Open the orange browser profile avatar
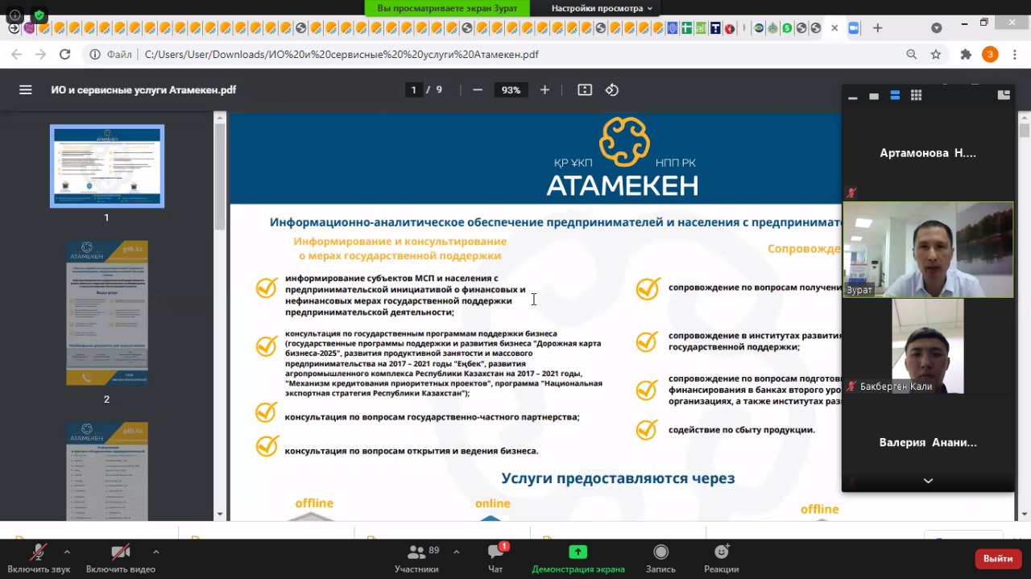This screenshot has width=1031, height=579. click(x=990, y=55)
